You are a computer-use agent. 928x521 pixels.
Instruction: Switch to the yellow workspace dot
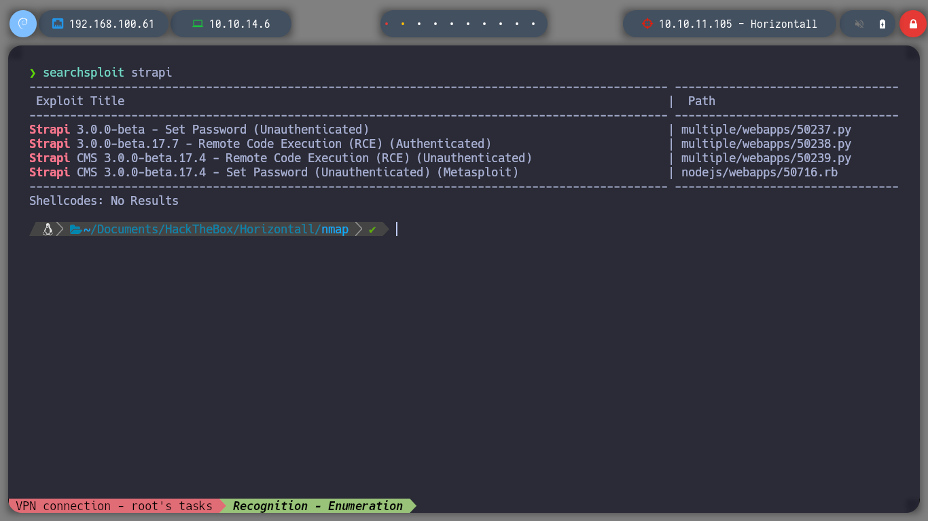pyautogui.click(x=403, y=24)
